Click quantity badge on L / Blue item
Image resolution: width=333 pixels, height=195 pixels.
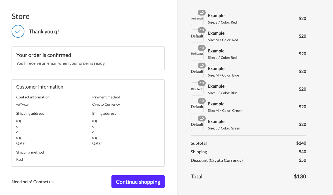pos(202,83)
